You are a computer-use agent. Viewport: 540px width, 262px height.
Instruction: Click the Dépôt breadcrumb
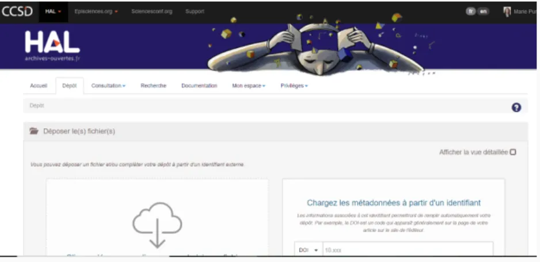coord(37,106)
